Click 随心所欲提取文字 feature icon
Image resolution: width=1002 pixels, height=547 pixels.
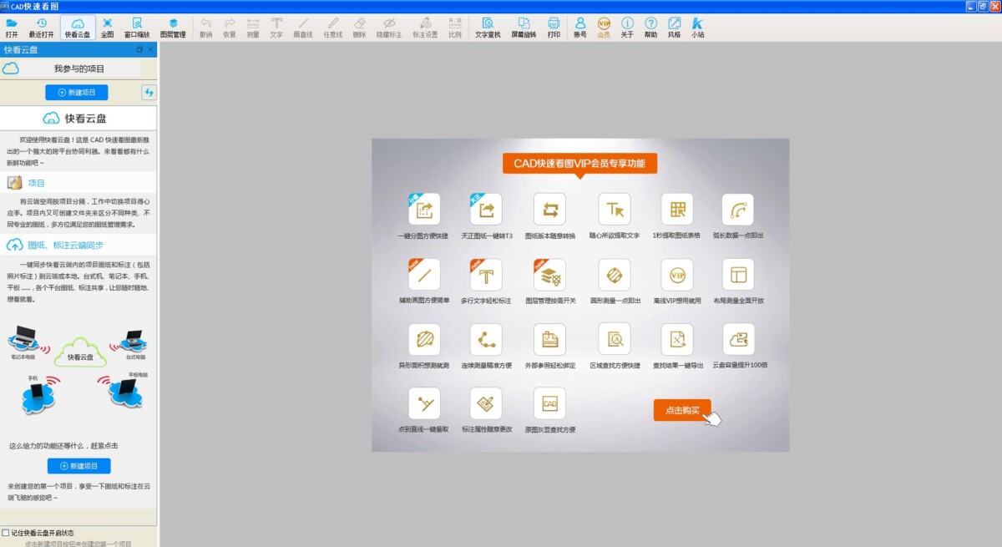(x=615, y=210)
